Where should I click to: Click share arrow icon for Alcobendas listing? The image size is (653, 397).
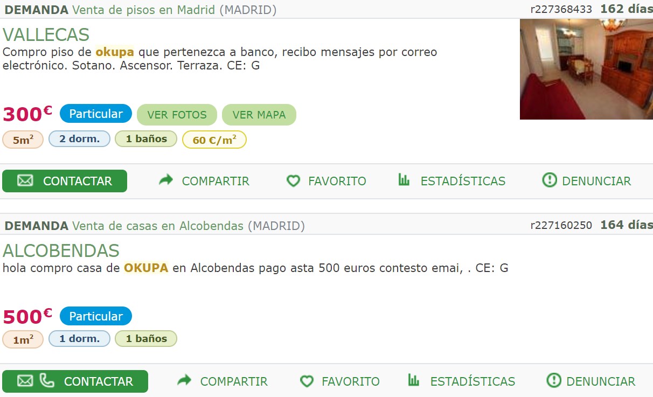point(184,381)
